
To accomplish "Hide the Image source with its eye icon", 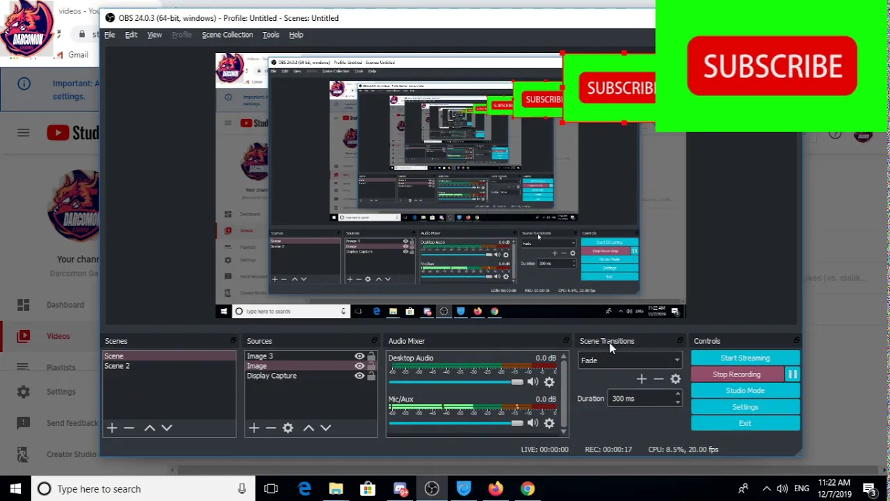I will pyautogui.click(x=359, y=366).
